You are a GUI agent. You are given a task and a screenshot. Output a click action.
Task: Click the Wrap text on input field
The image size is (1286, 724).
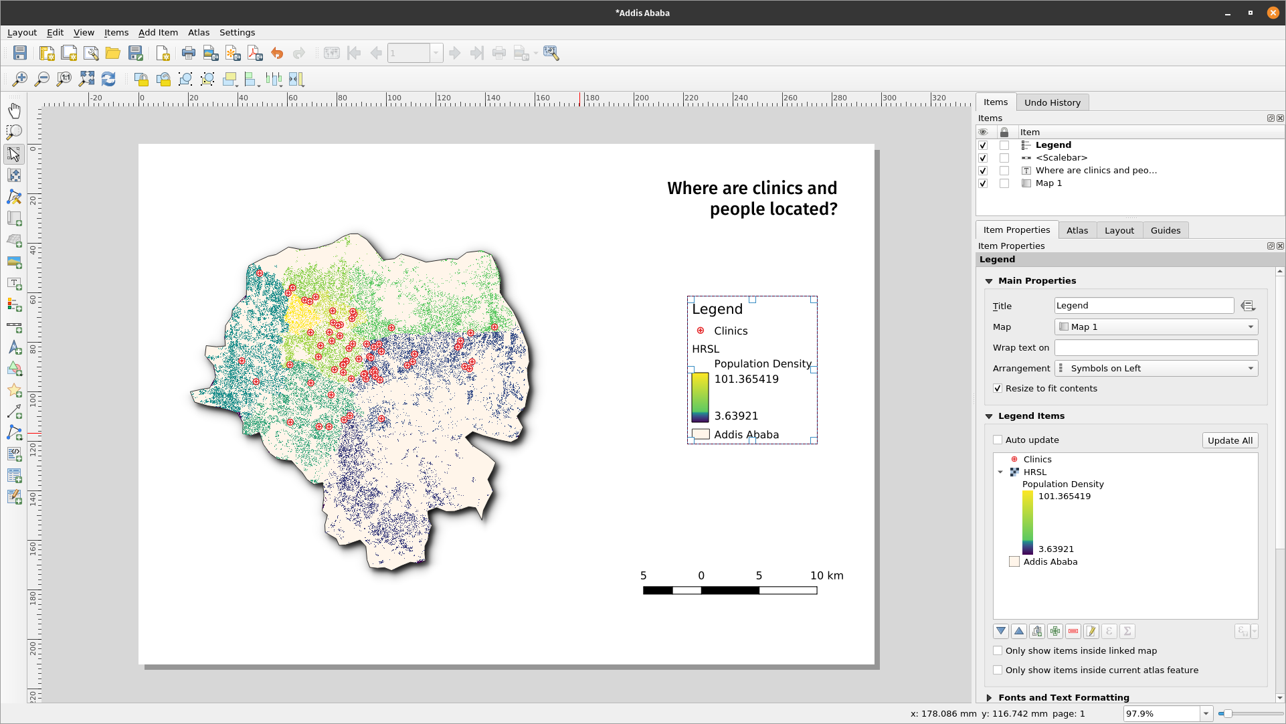(1156, 348)
